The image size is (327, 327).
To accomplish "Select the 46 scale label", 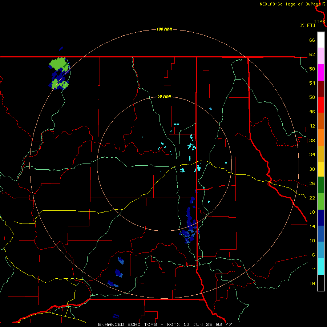I will point(312,112).
